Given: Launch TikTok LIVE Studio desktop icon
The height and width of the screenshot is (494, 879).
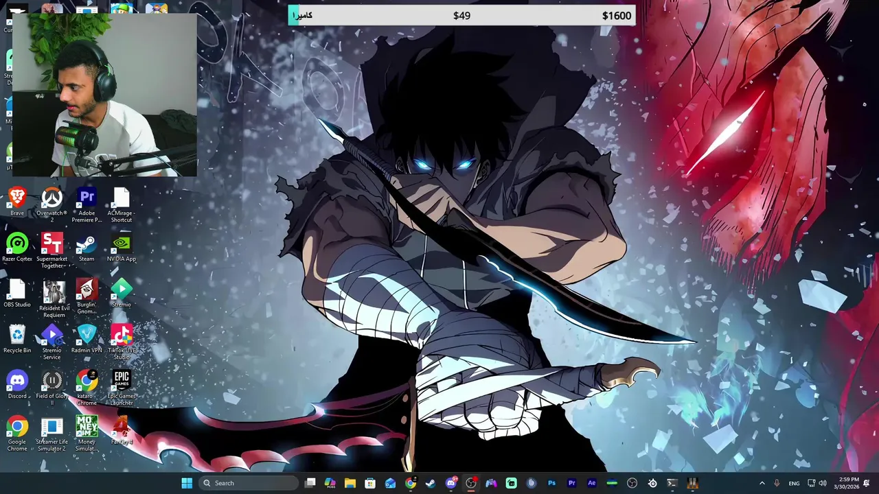Looking at the screenshot, I should coord(122,342).
